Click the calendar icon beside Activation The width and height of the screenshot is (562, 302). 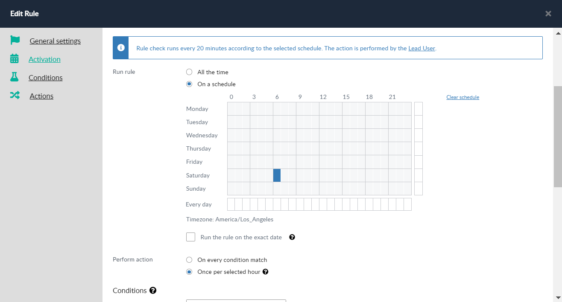[x=15, y=59]
